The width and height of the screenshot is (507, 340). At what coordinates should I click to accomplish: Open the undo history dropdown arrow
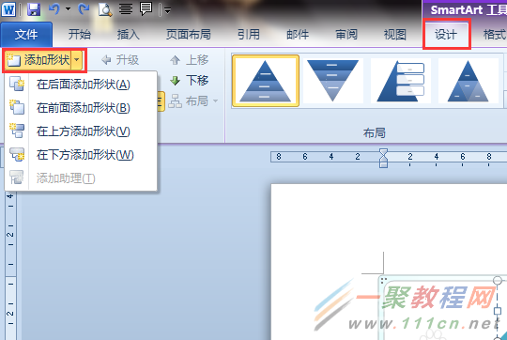point(68,9)
